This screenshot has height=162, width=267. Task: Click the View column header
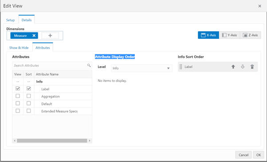point(18,74)
